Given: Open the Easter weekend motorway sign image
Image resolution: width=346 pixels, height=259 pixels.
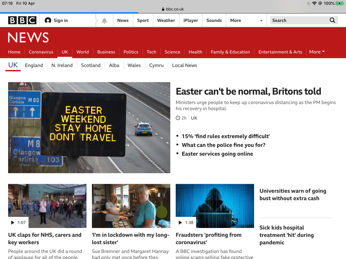Looking at the screenshot, I should (89, 127).
